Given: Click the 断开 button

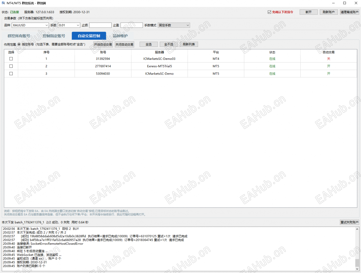Looking at the screenshot, I should tap(309, 12).
